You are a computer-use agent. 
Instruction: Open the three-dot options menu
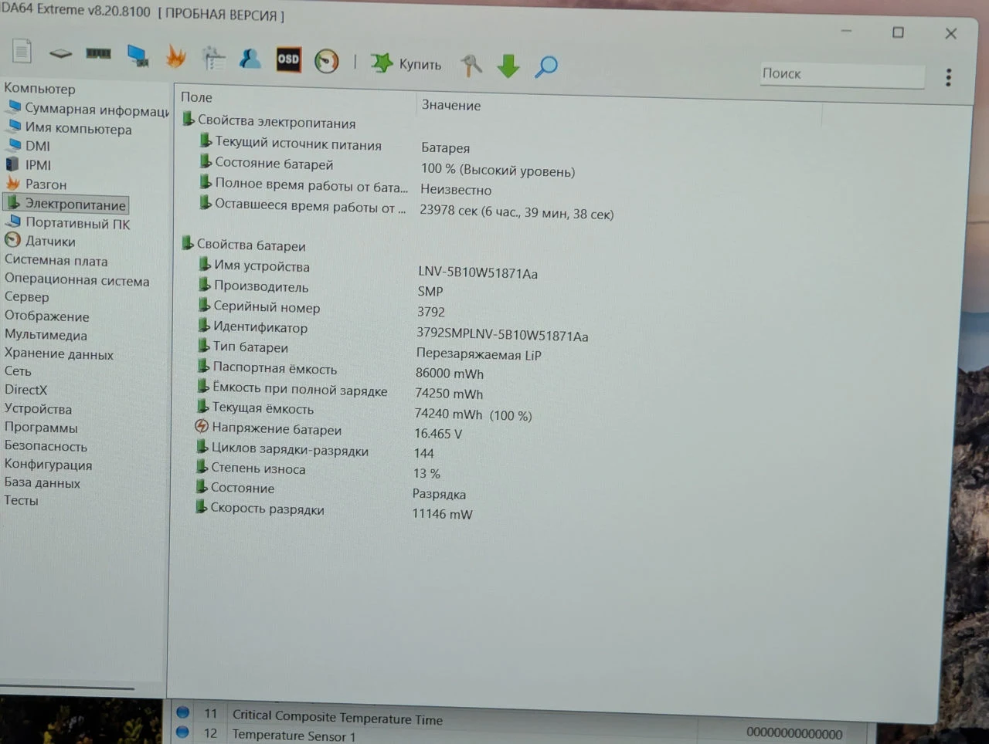[948, 77]
